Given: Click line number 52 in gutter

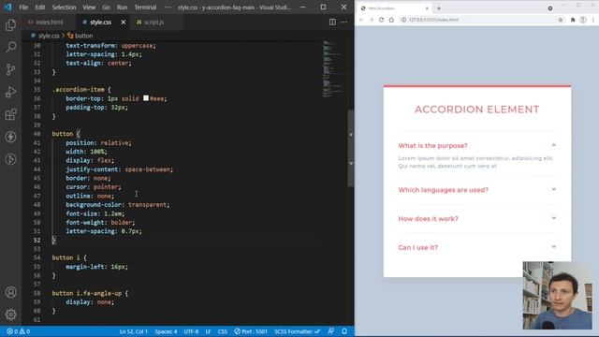Looking at the screenshot, I should click(37, 240).
